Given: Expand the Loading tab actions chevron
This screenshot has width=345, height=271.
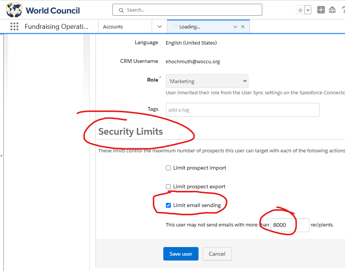Looking at the screenshot, I should click(235, 27).
